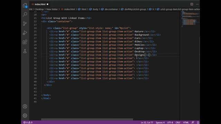Open the Testing flask view
This screenshot has width=221, height=124.
coord(25,51)
